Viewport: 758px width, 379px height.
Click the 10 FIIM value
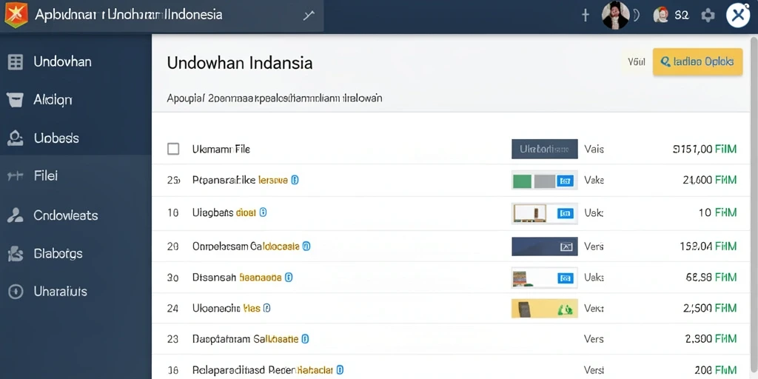tap(718, 212)
